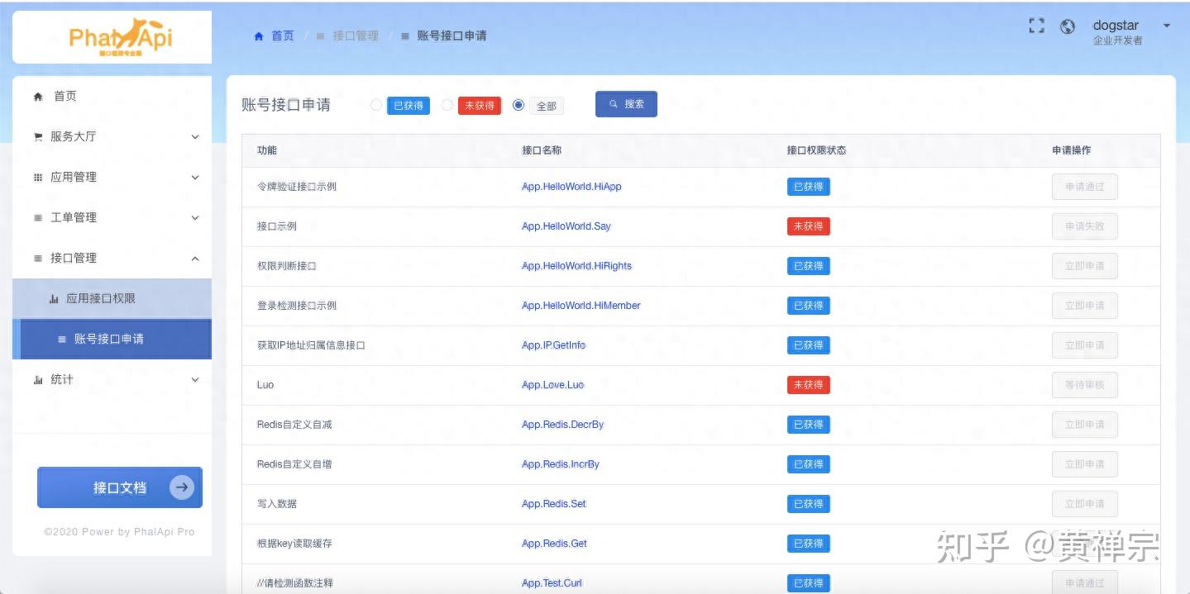Select the 未获得 radio filter
This screenshot has width=1190, height=594.
[x=447, y=105]
